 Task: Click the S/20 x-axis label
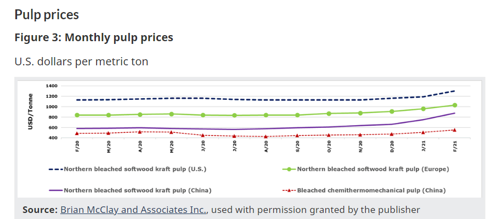click(297, 146)
